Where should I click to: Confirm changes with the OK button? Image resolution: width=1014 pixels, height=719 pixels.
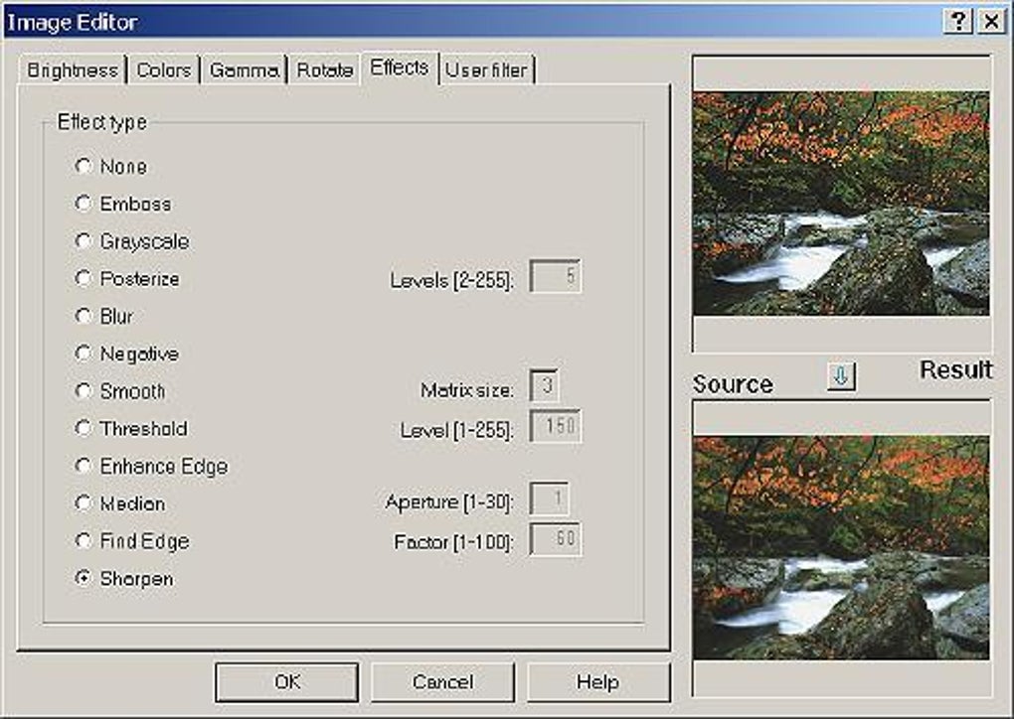click(287, 681)
